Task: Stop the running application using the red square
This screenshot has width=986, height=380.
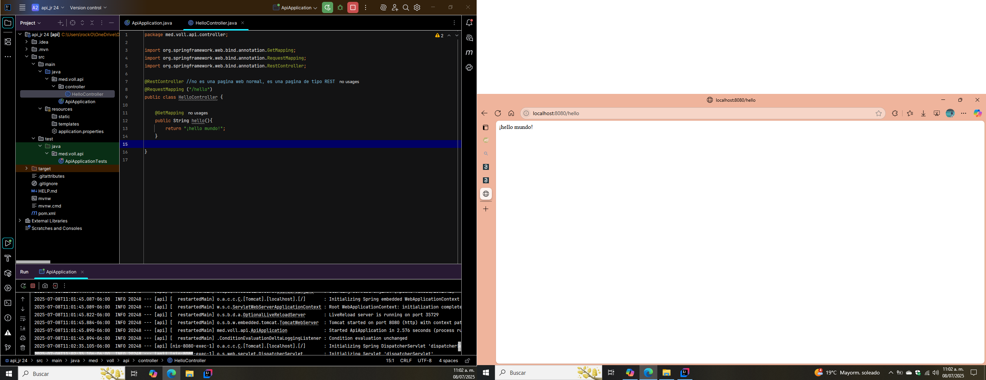Action: tap(353, 8)
